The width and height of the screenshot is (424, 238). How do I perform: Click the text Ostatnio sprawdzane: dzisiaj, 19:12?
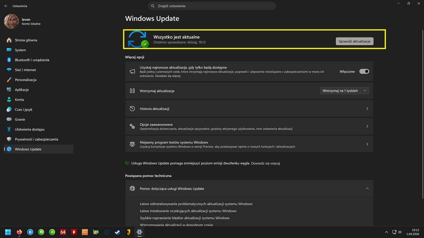pyautogui.click(x=180, y=42)
